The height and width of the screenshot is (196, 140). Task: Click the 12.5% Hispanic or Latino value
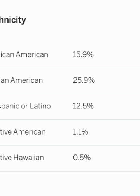tap(83, 106)
